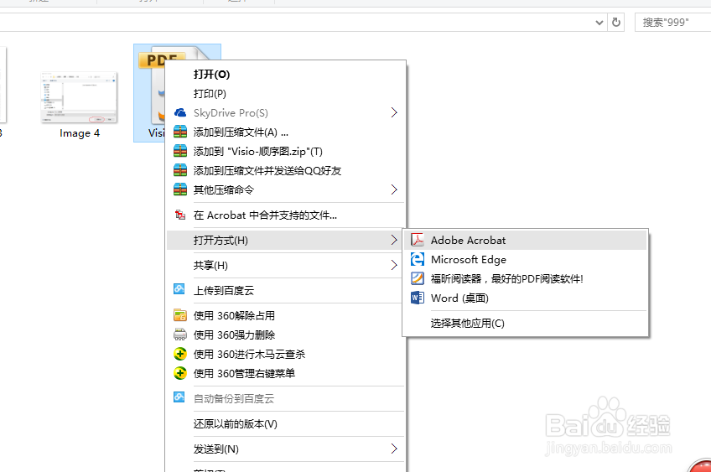Select 使用 360强力删除 menu entry
The height and width of the screenshot is (472, 711).
pyautogui.click(x=286, y=335)
